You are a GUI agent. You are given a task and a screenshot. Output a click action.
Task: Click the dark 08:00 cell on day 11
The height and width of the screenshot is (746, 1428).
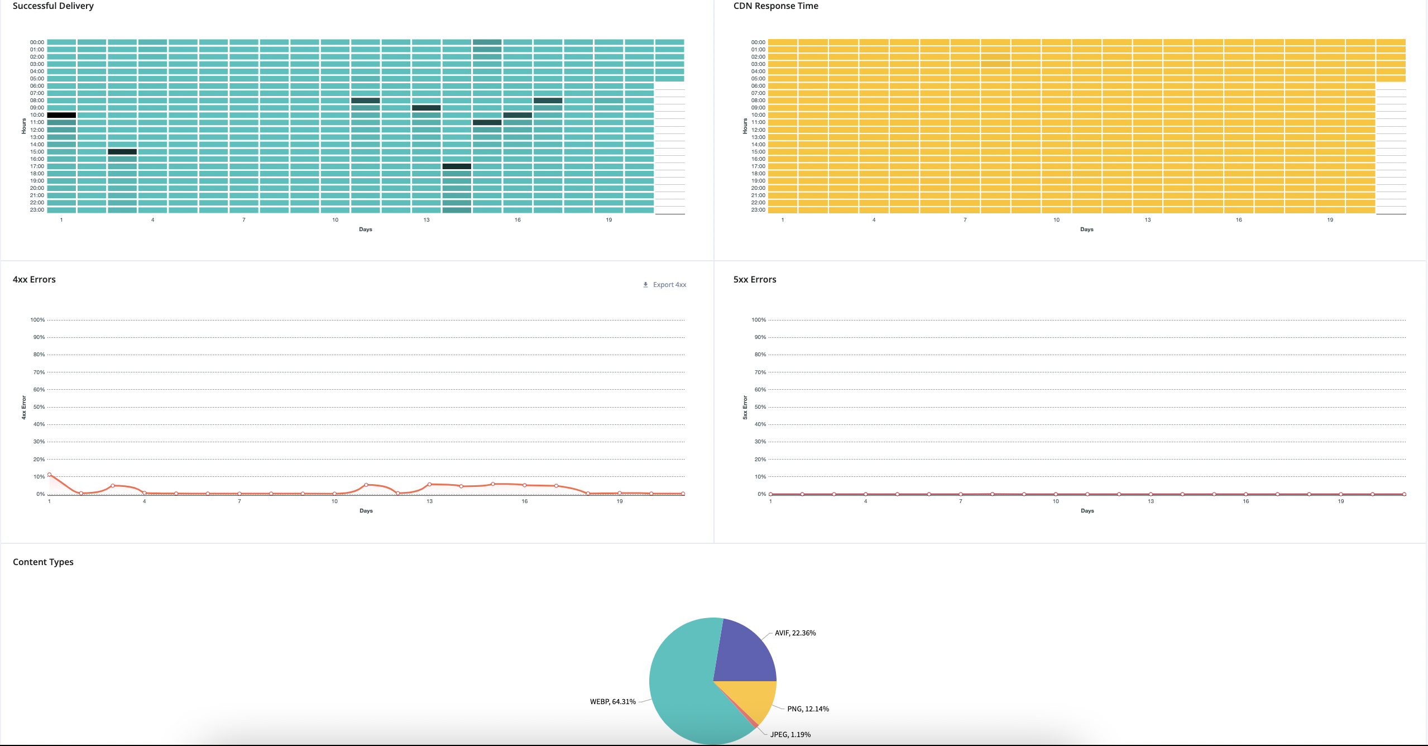366,101
